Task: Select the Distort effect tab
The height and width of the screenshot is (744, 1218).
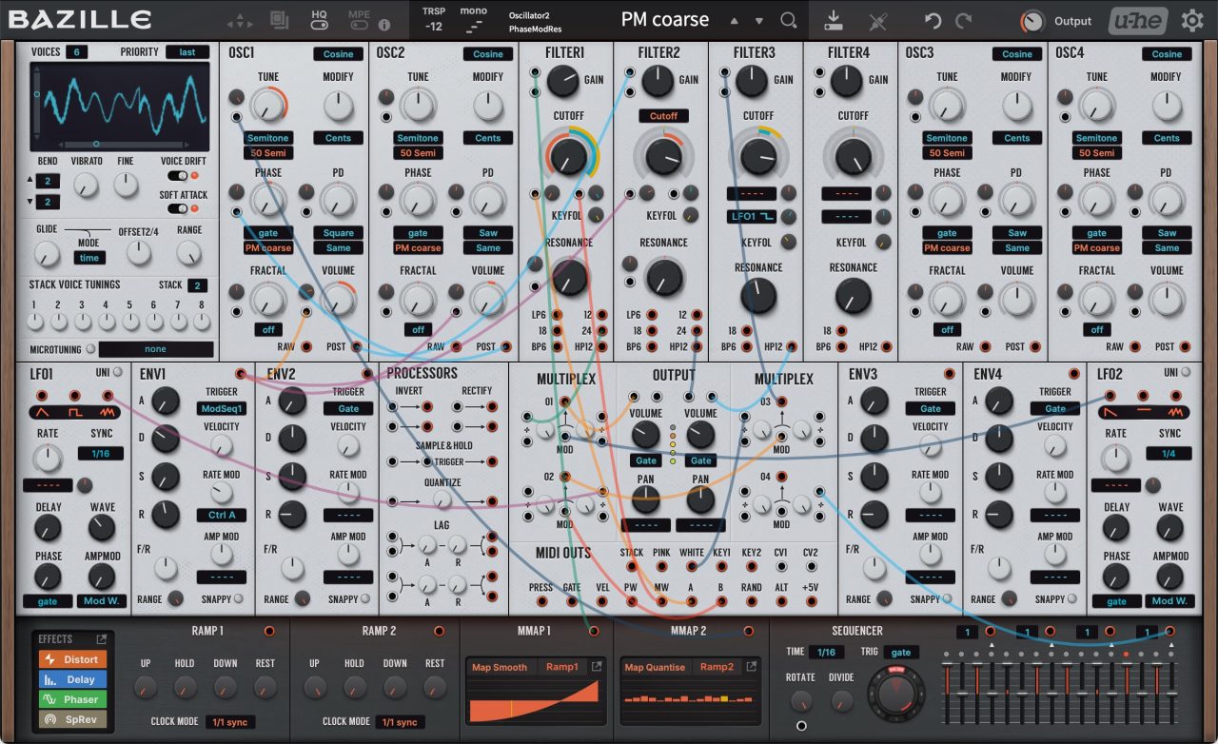Action: (72, 659)
